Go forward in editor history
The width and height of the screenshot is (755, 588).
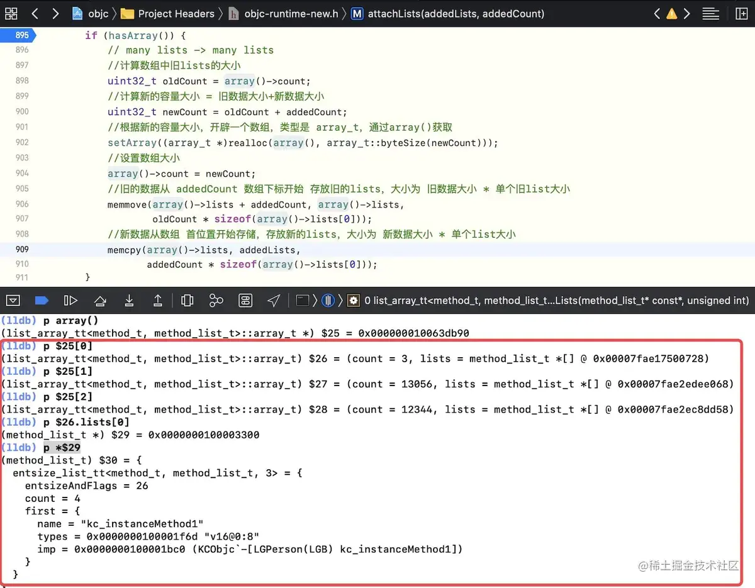click(x=55, y=13)
